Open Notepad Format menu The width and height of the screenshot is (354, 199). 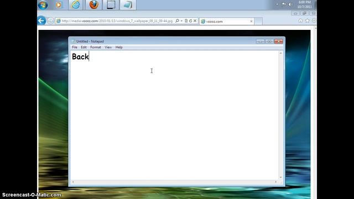[96, 48]
